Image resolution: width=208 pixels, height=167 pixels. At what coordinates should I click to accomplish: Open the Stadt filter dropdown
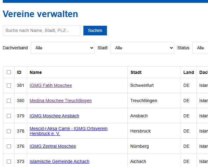pyautogui.click(x=142, y=48)
